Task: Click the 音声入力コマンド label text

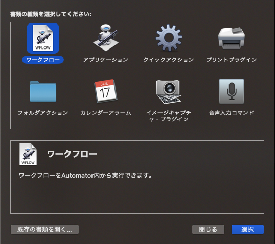Action: (232, 113)
